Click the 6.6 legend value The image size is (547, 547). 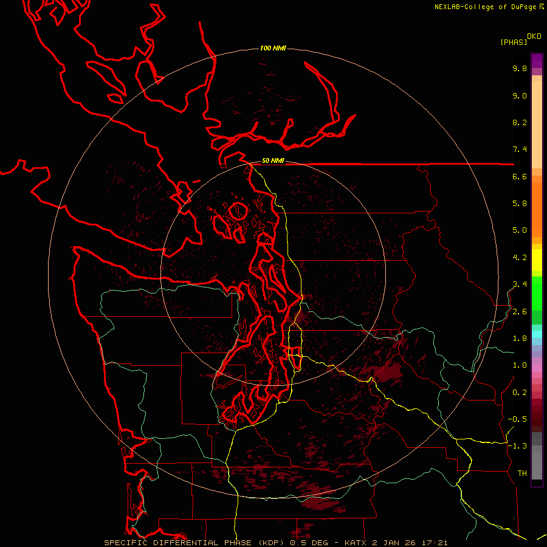coord(520,176)
